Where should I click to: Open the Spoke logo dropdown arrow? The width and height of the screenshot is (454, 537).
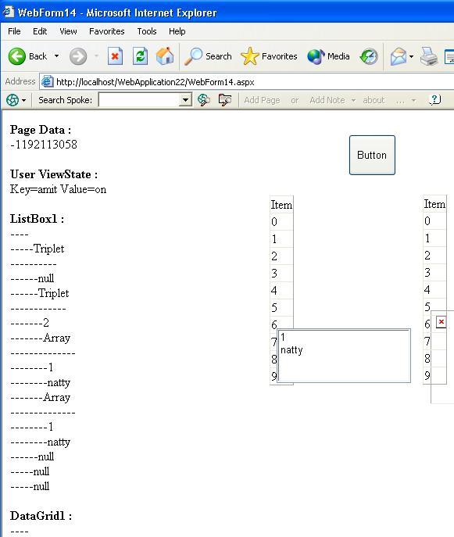click(23, 100)
